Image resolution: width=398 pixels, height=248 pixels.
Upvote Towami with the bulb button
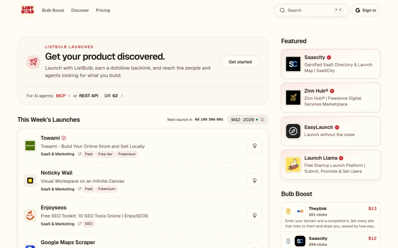coord(255,145)
